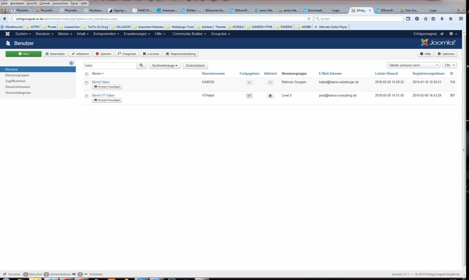
Task: Collapse the sidebar with the arrow icon
Action: [x=72, y=63]
